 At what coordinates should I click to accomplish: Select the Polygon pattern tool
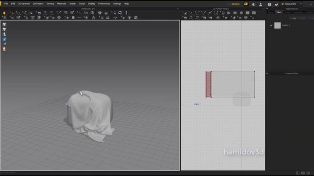tap(229, 13)
